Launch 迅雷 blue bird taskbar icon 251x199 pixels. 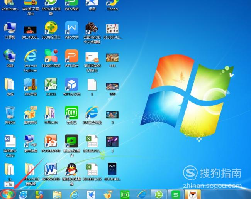pyautogui.click(x=91, y=195)
